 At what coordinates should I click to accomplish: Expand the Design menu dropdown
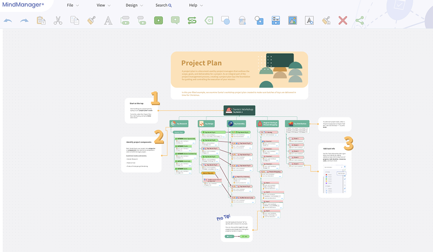134,6
